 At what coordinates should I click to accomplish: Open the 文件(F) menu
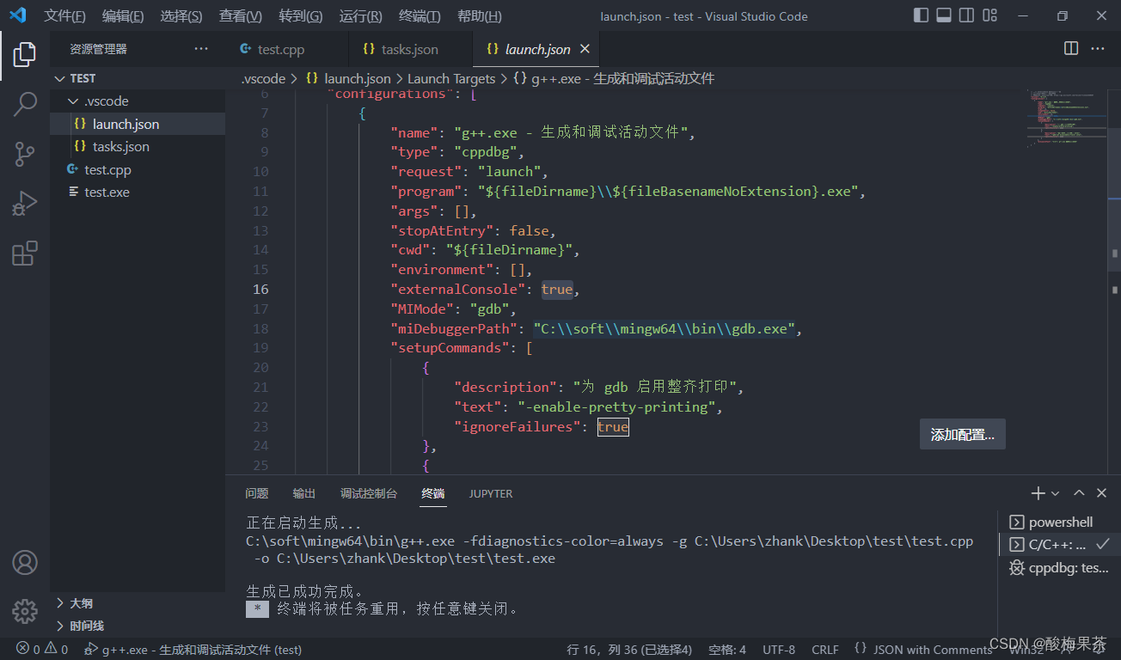pyautogui.click(x=65, y=16)
